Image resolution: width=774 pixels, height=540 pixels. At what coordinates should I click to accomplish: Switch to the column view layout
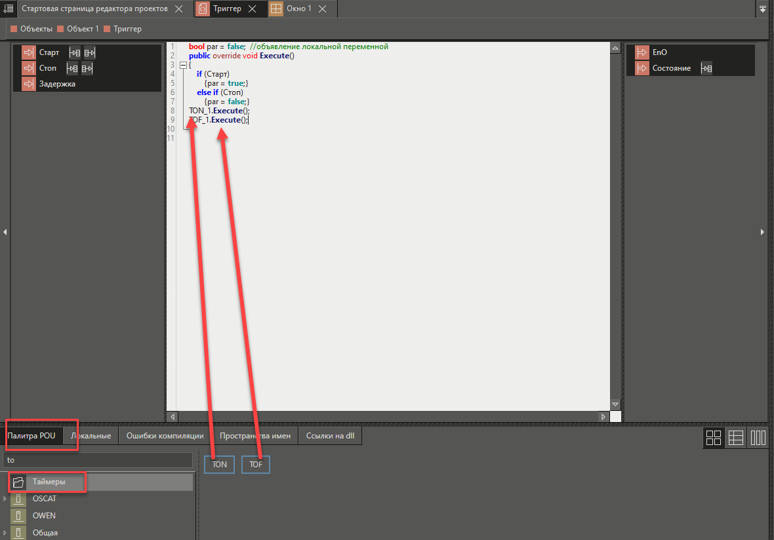pyautogui.click(x=758, y=438)
